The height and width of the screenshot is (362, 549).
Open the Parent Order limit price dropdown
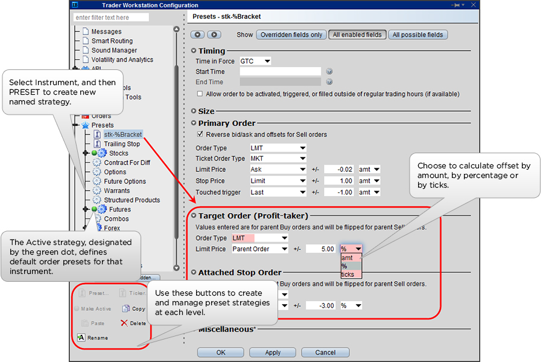coord(260,249)
